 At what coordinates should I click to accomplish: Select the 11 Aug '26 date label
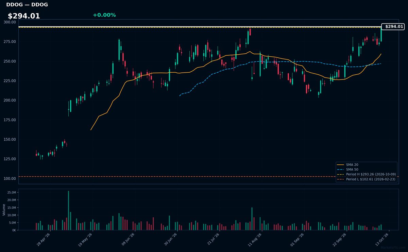(x=254, y=239)
